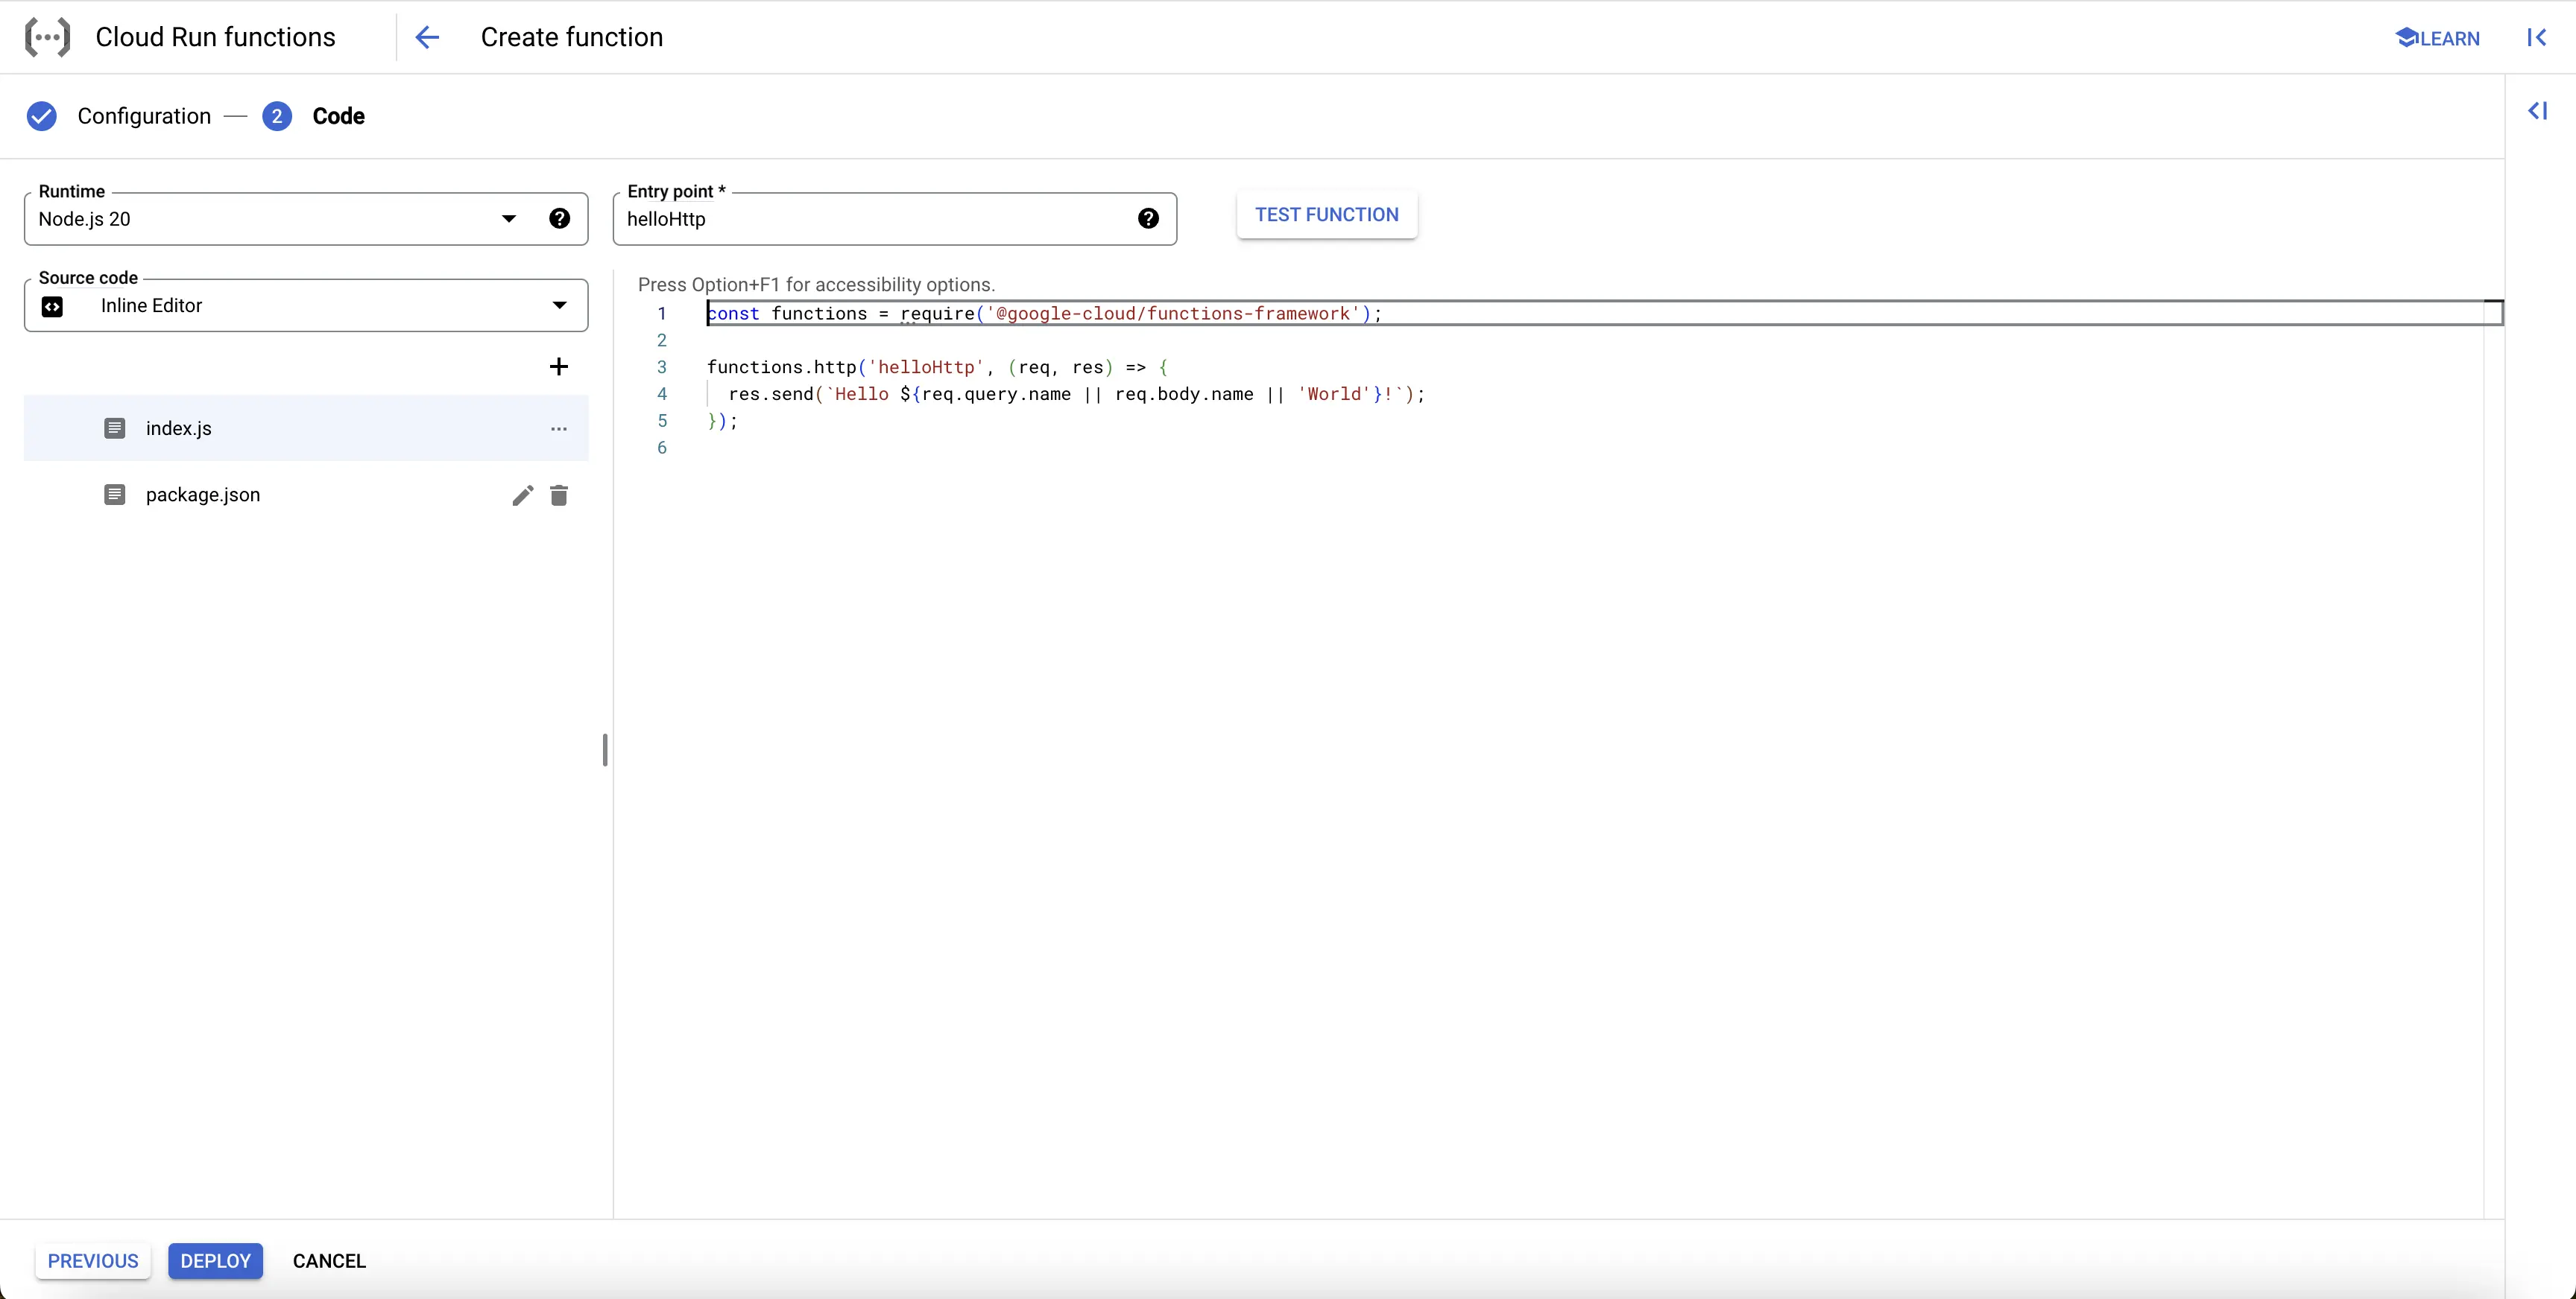This screenshot has height=1299, width=2576.
Task: Click the TEST FUNCTION button
Action: 1327,215
